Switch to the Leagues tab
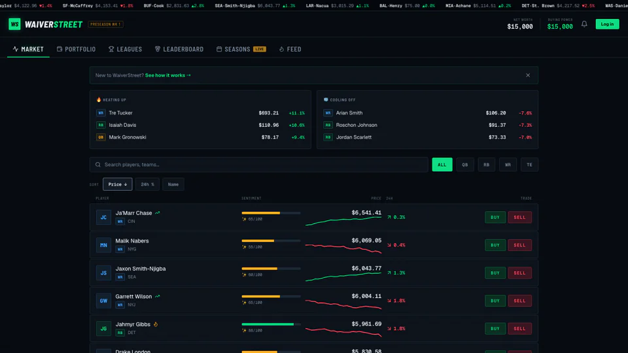The image size is (628, 353). tap(126, 49)
